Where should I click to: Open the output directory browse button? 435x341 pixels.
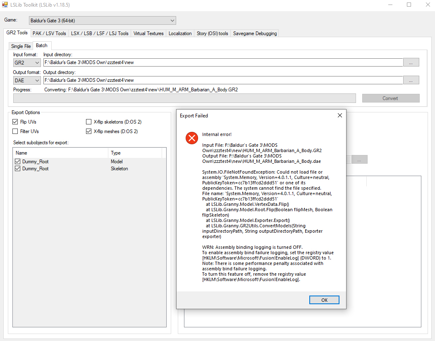411,80
